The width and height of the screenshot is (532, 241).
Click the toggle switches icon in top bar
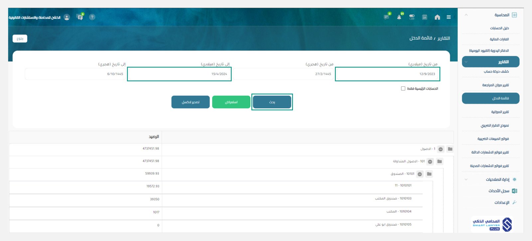pyautogui.click(x=412, y=17)
